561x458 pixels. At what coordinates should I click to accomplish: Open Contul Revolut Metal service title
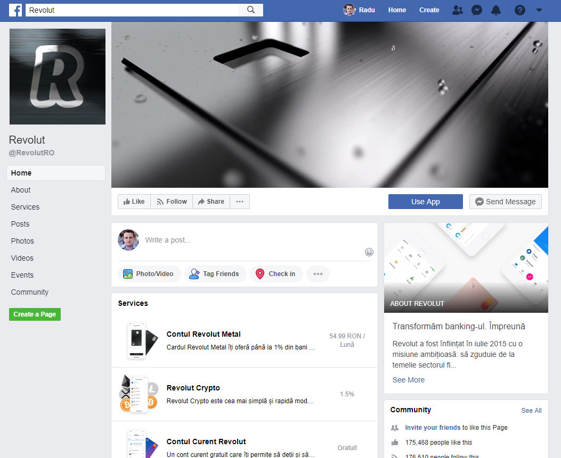204,335
